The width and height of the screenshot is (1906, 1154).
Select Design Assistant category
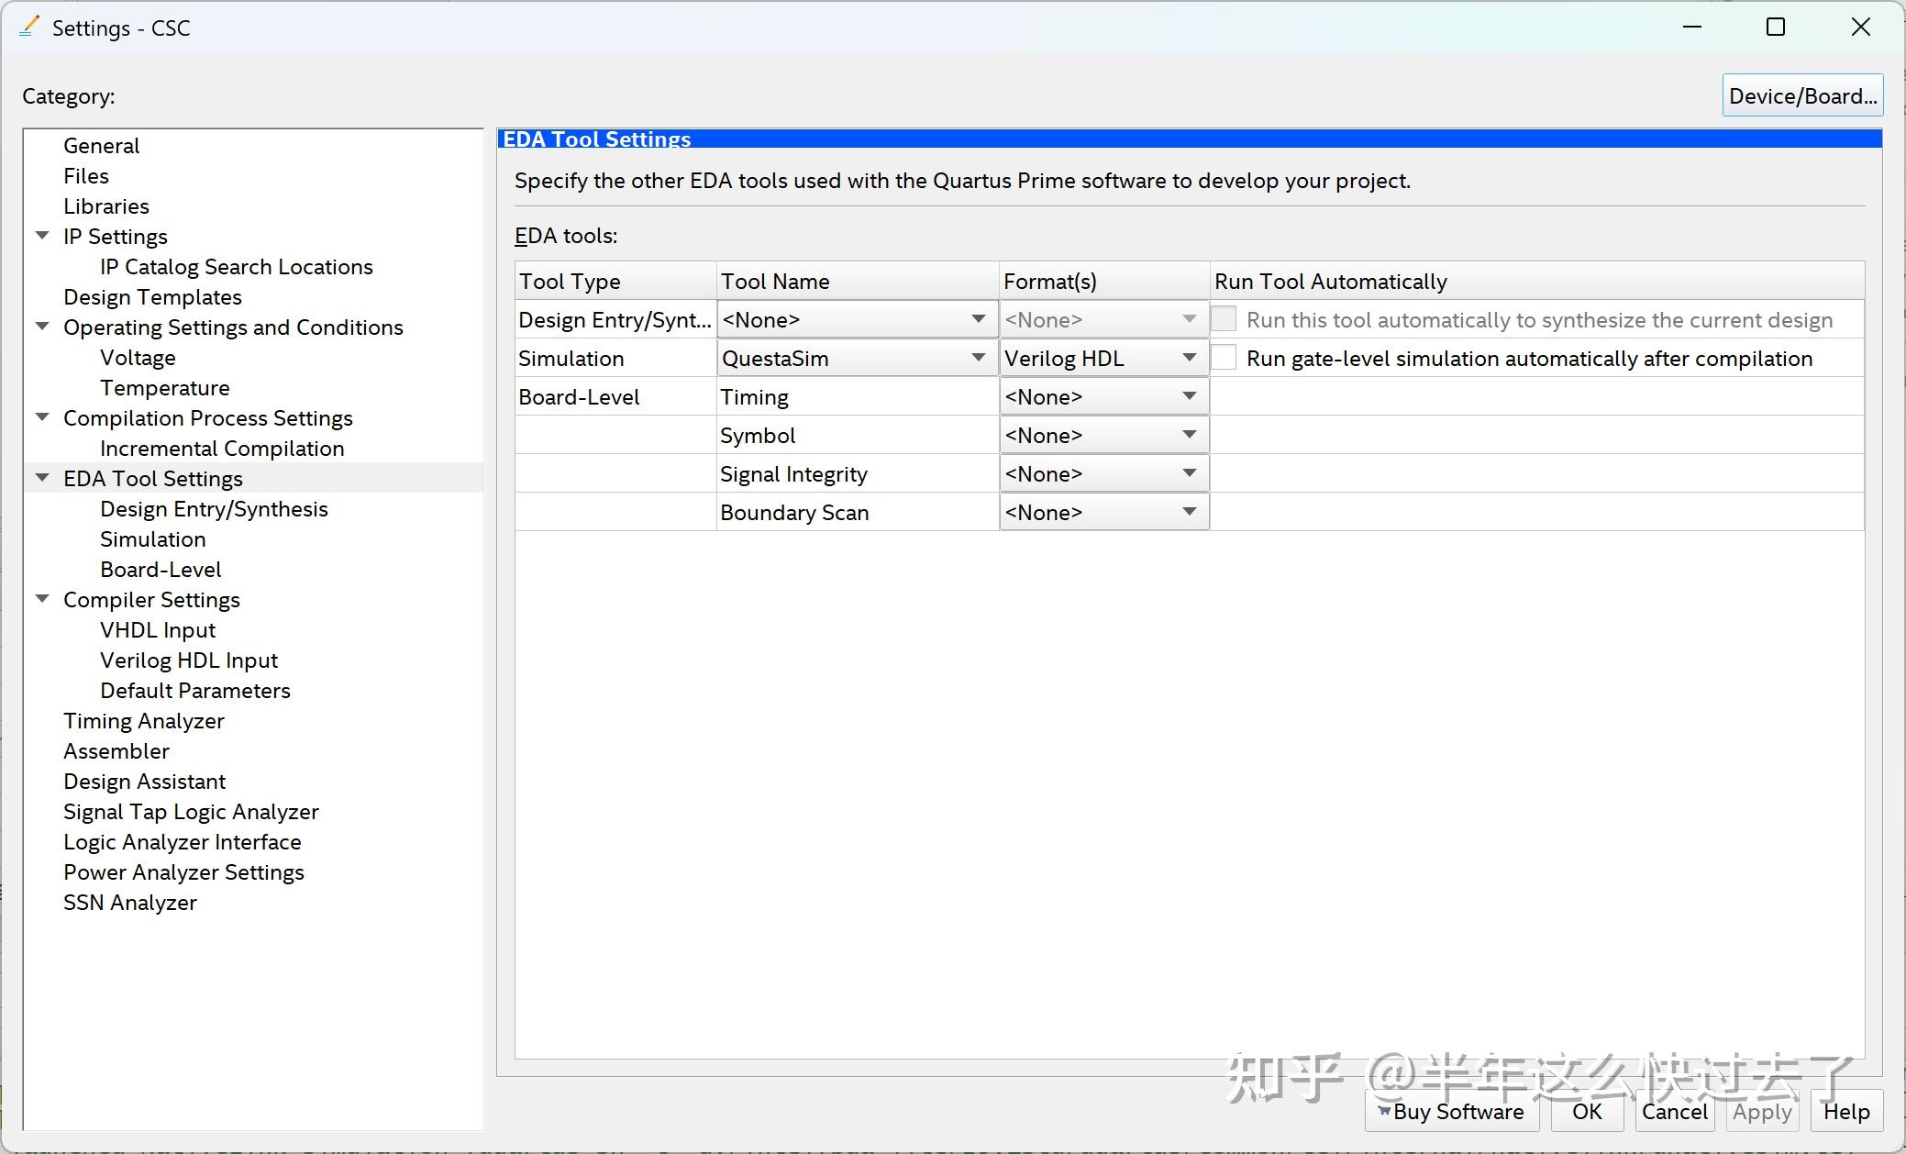click(x=145, y=781)
